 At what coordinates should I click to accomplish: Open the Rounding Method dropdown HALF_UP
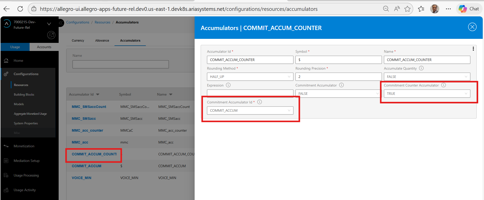[250, 77]
